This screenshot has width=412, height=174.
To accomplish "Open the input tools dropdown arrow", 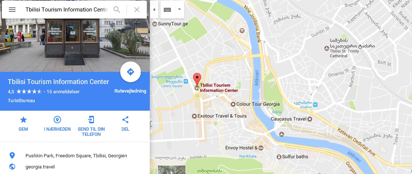I will point(179,9).
